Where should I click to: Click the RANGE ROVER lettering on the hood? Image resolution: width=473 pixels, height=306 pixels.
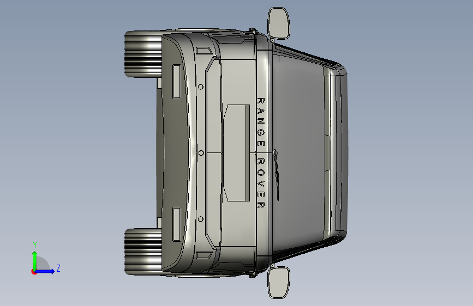tap(261, 152)
